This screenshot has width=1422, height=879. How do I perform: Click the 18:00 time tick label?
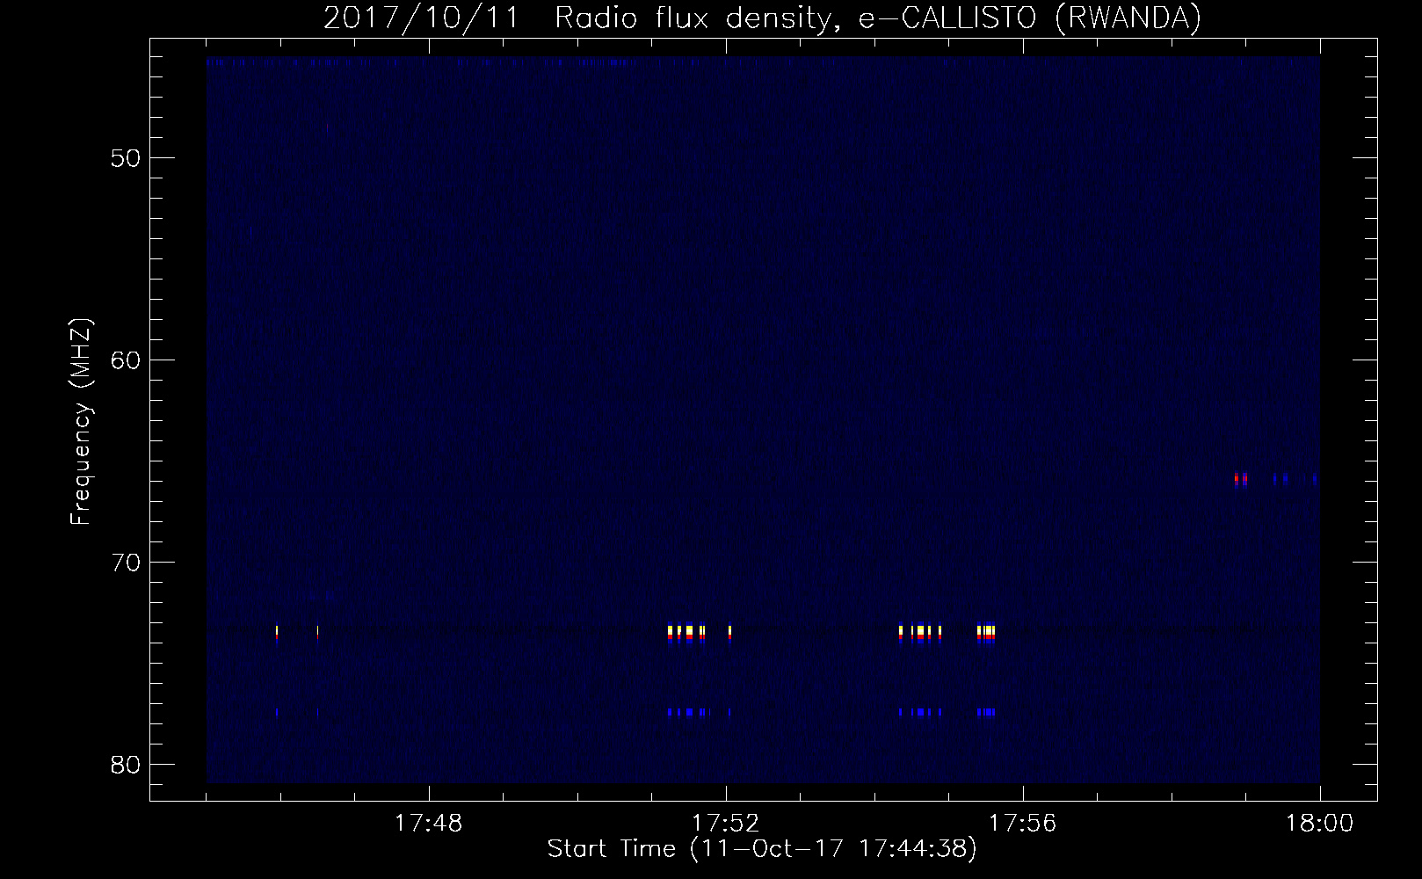click(x=1320, y=824)
